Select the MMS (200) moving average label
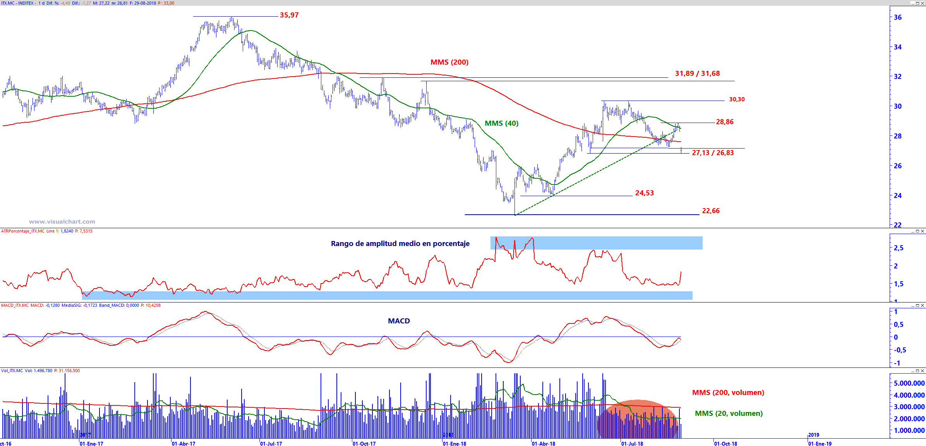Viewport: 926px width, 446px height. [x=449, y=62]
